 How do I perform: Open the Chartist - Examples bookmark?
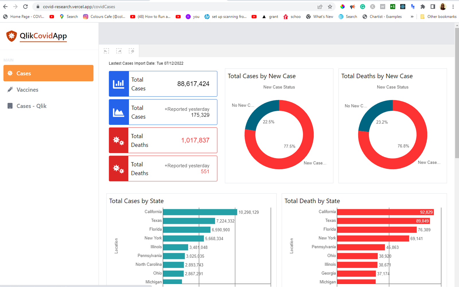point(382,17)
